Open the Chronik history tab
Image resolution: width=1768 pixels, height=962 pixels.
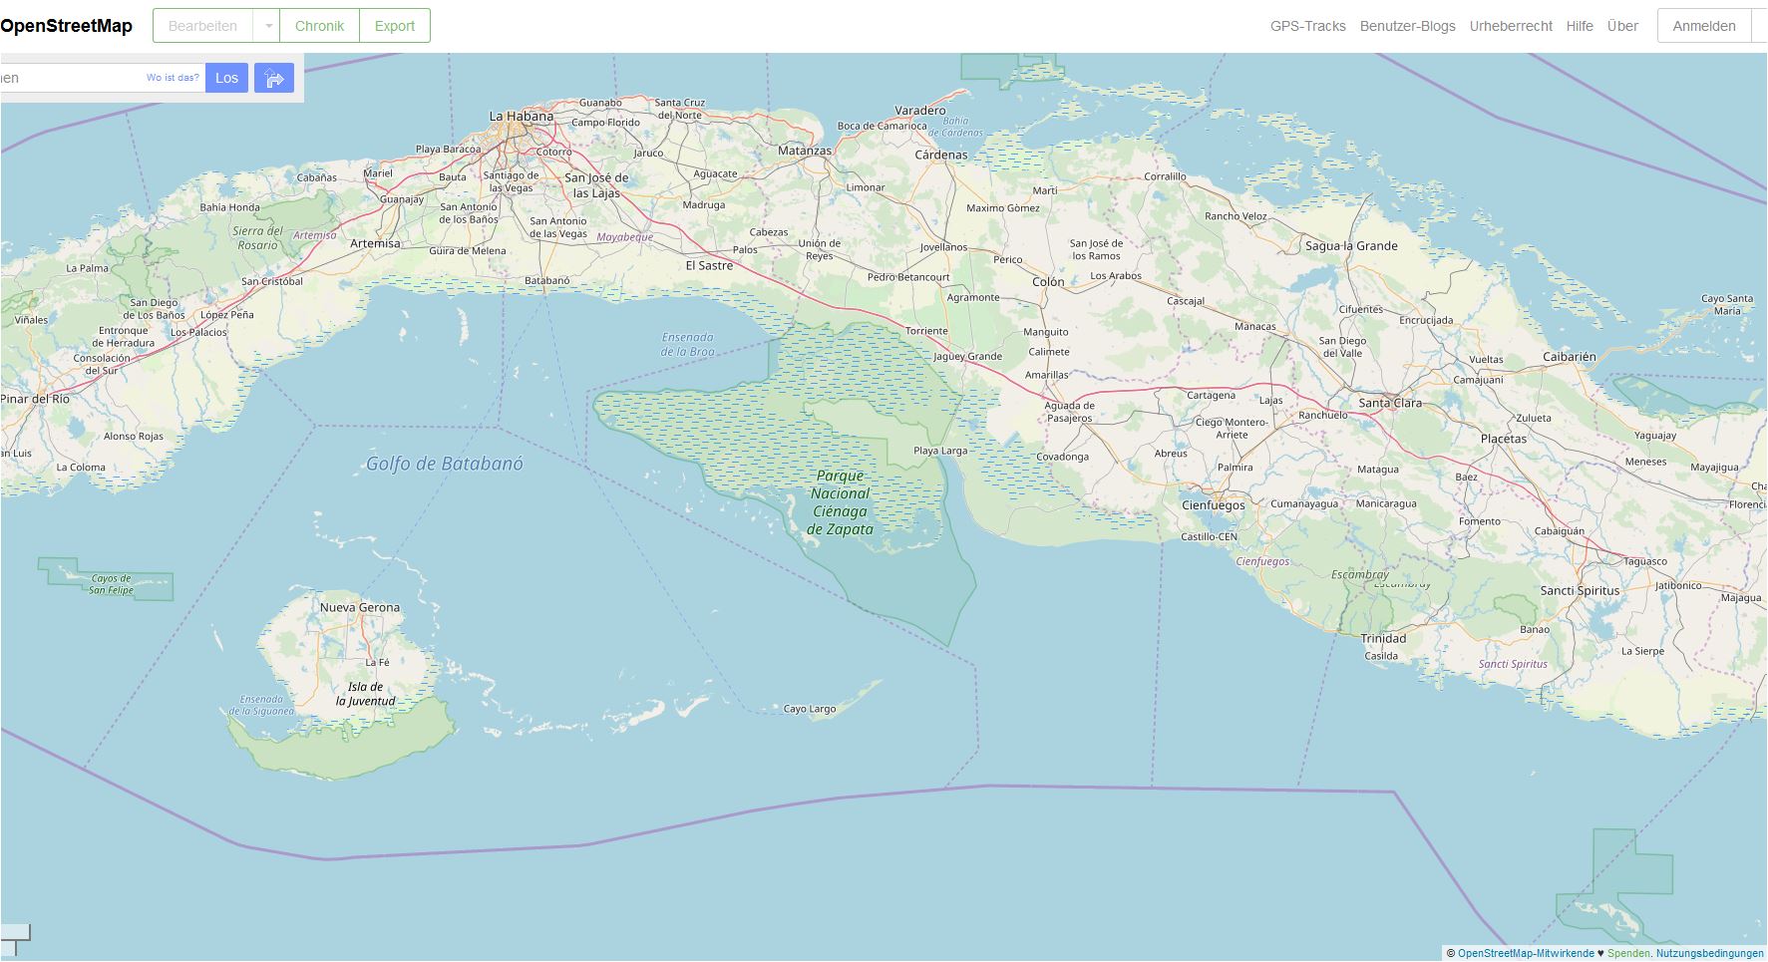[319, 26]
